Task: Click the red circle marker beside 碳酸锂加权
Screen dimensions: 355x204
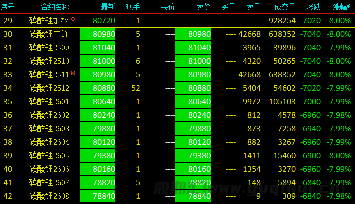Action: [x=73, y=19]
